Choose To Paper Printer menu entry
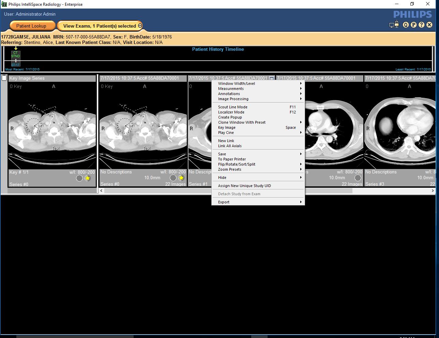439x338 pixels. [x=258, y=159]
